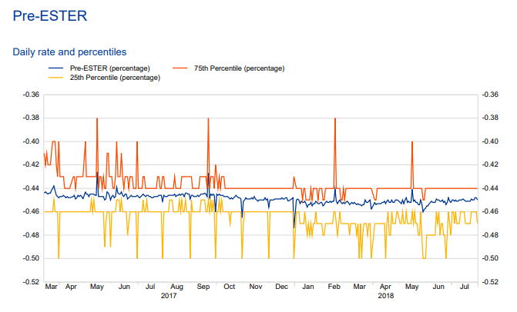
Task: Select the Sep month label on the x-axis
Action: coord(203,287)
